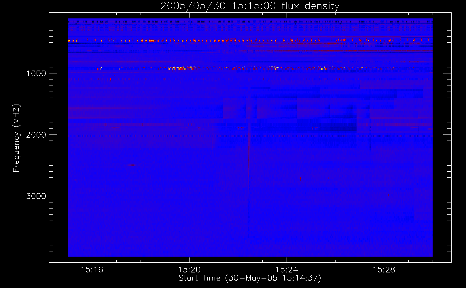Click the 'Frequency (MHZ)' axis label

16,138
